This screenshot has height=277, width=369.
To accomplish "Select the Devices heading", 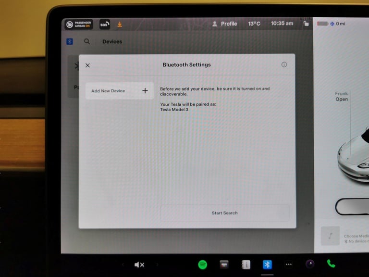I will [x=112, y=42].
